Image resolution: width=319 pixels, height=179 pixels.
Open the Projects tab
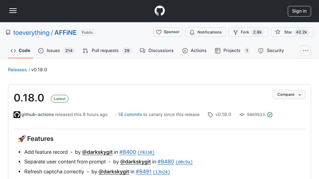tap(232, 50)
